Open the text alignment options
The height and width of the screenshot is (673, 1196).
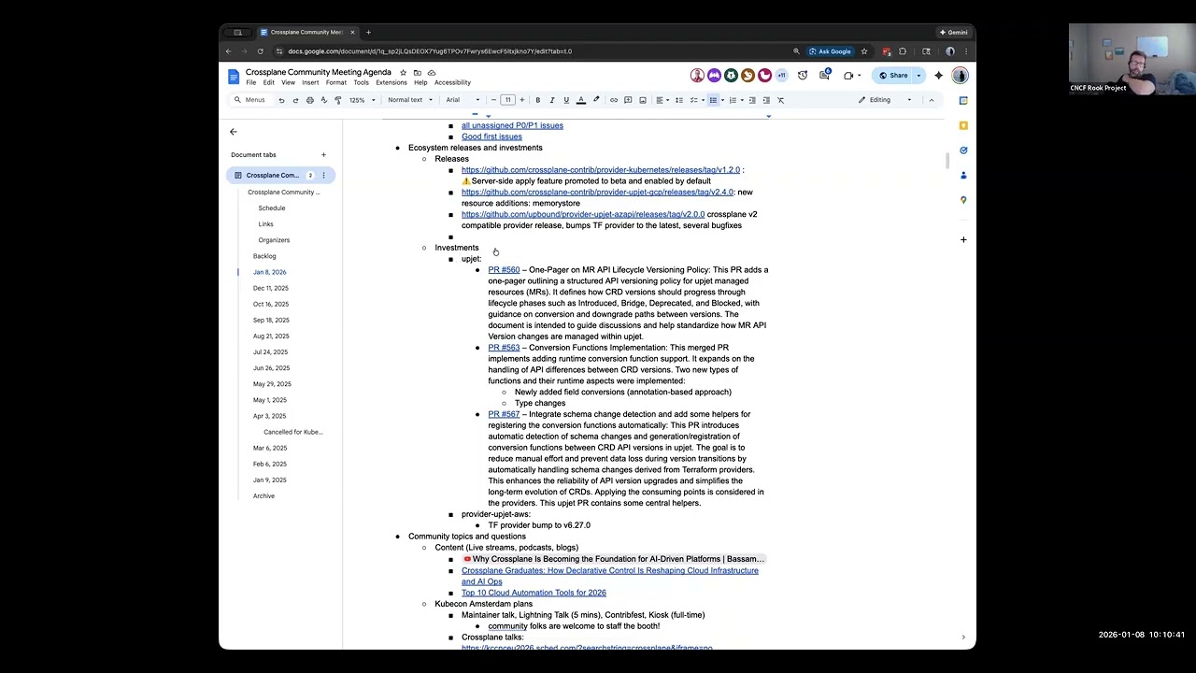coord(662,100)
